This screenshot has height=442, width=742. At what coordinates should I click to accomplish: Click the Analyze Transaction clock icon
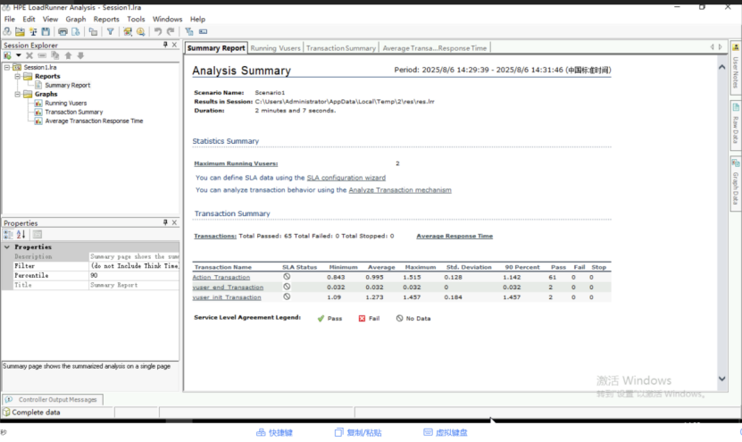[140, 32]
